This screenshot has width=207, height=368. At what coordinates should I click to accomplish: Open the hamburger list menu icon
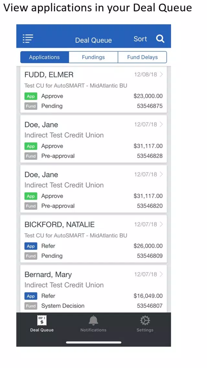(x=28, y=39)
